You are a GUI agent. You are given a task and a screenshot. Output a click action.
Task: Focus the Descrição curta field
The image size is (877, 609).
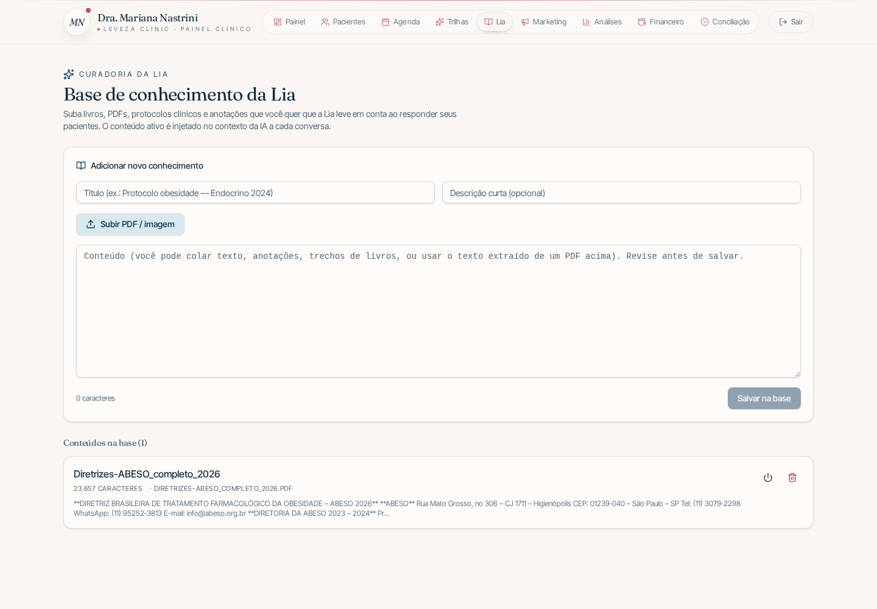(x=621, y=192)
